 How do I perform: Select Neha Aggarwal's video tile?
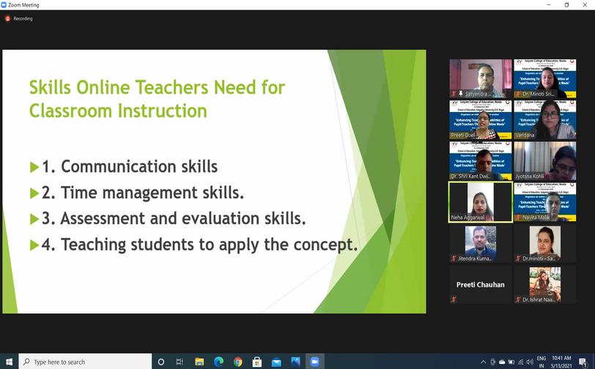click(480, 202)
